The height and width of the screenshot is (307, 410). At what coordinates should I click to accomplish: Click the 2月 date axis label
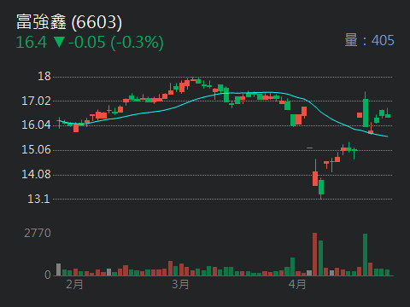click(74, 284)
